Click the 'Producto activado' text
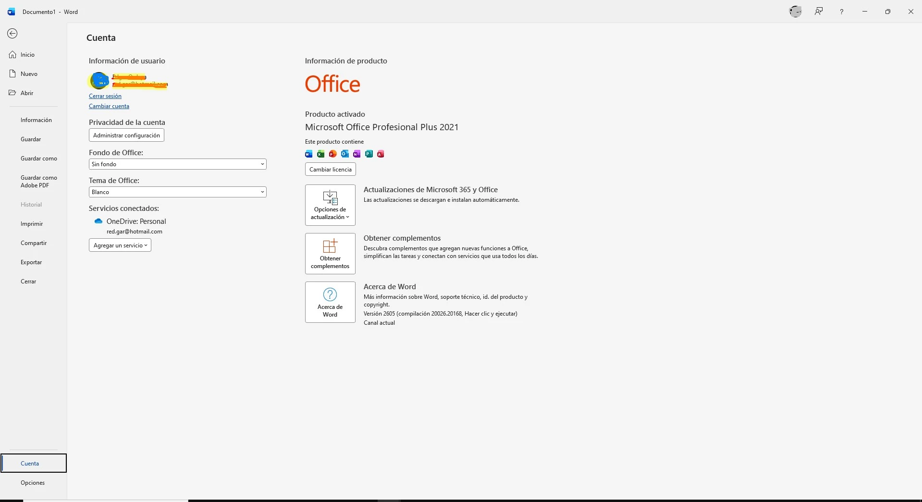This screenshot has height=502, width=922. 335,114
